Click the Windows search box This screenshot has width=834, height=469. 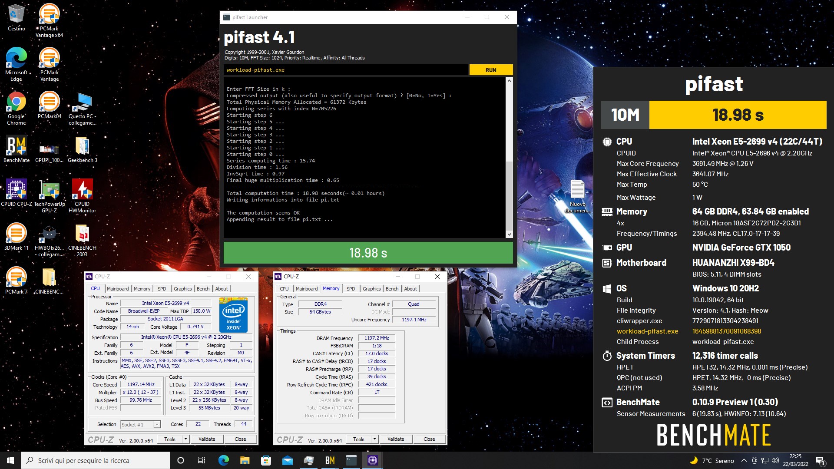96,460
